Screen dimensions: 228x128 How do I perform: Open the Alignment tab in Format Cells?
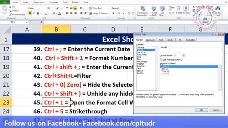[150, 40]
